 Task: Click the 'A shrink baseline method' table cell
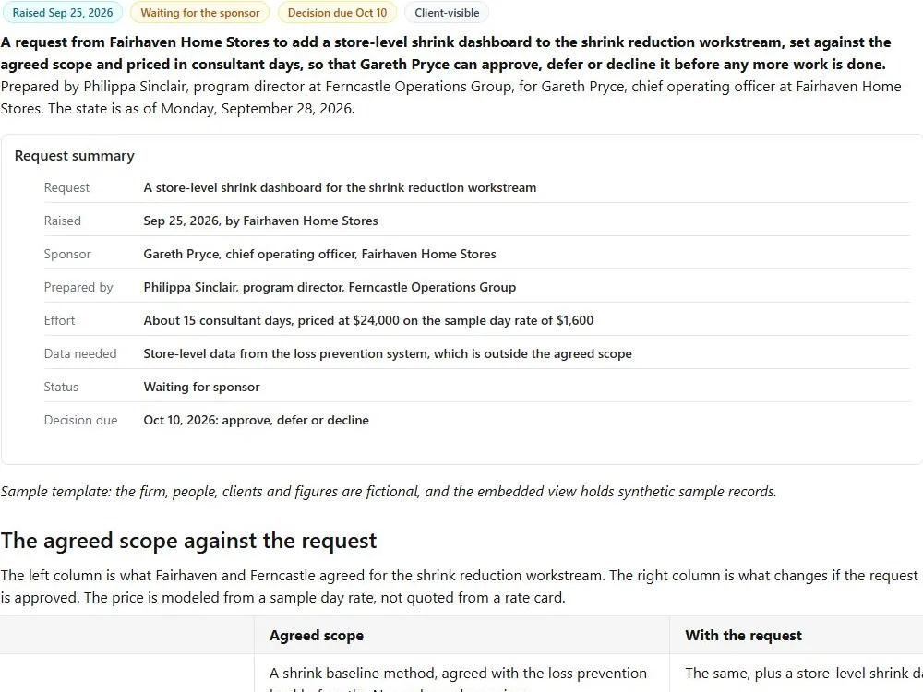(461, 674)
